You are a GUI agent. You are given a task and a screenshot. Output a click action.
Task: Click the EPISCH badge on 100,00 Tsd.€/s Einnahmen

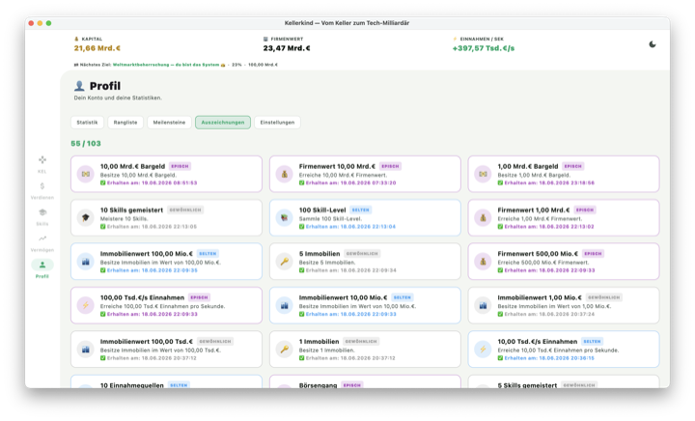(199, 297)
